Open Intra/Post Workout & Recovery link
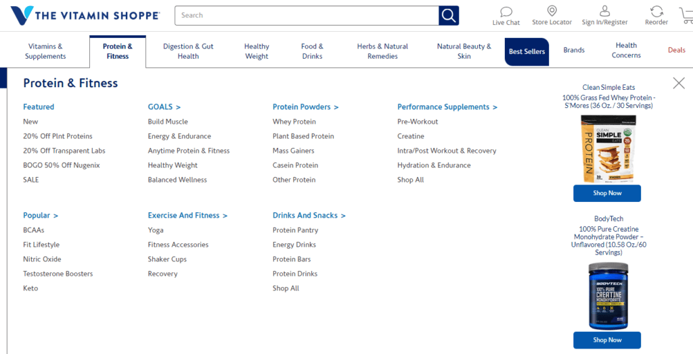 (x=447, y=151)
